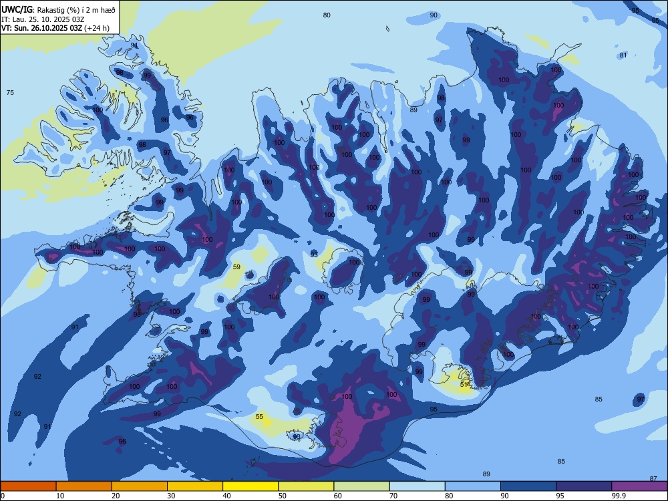Select the yellow-green 50–60 legend swatch
This screenshot has height=501, width=668.
point(307,486)
